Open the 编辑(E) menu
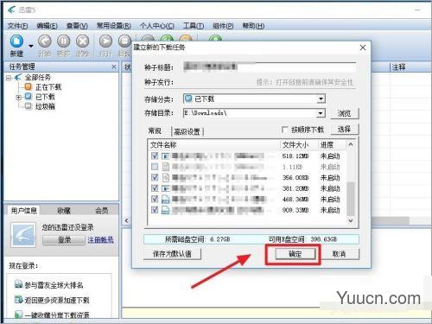 coord(47,26)
